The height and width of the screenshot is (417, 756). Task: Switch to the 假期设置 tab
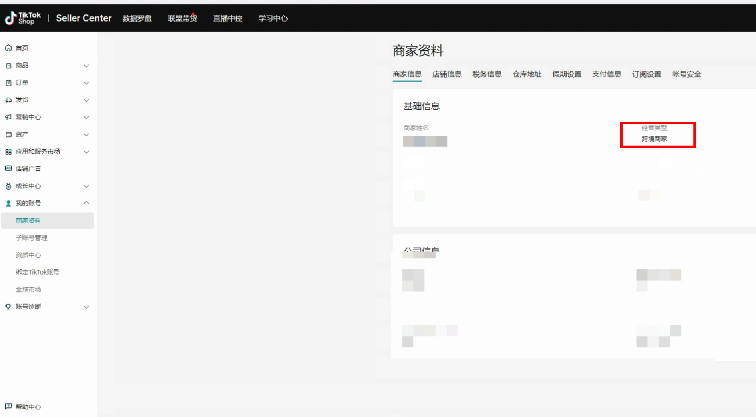click(567, 74)
